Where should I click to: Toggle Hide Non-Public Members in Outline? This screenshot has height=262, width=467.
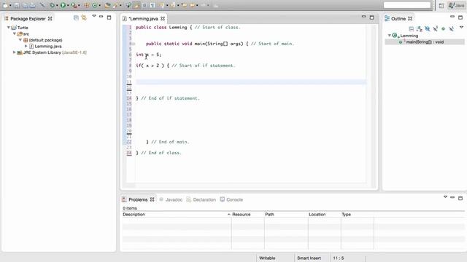pos(443,28)
